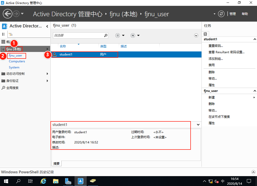
Task: Click the 筛选器 filter input field
Action: 78,35
